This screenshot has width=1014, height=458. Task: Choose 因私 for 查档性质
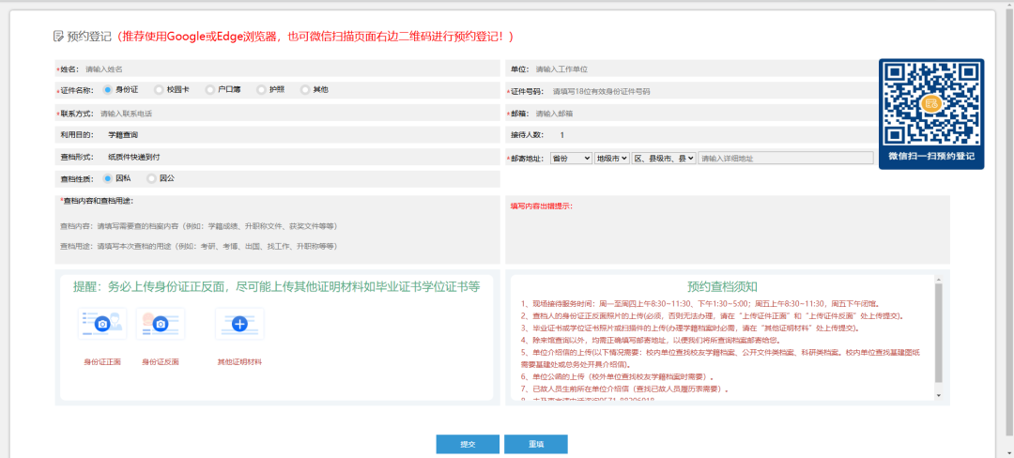(x=108, y=178)
